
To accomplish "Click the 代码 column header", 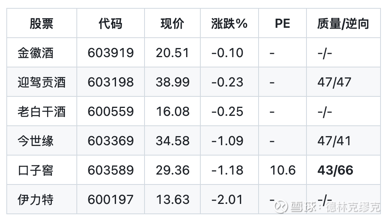I will [x=110, y=23].
